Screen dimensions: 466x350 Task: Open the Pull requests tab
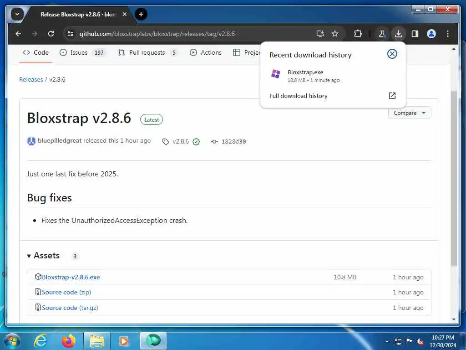[148, 53]
